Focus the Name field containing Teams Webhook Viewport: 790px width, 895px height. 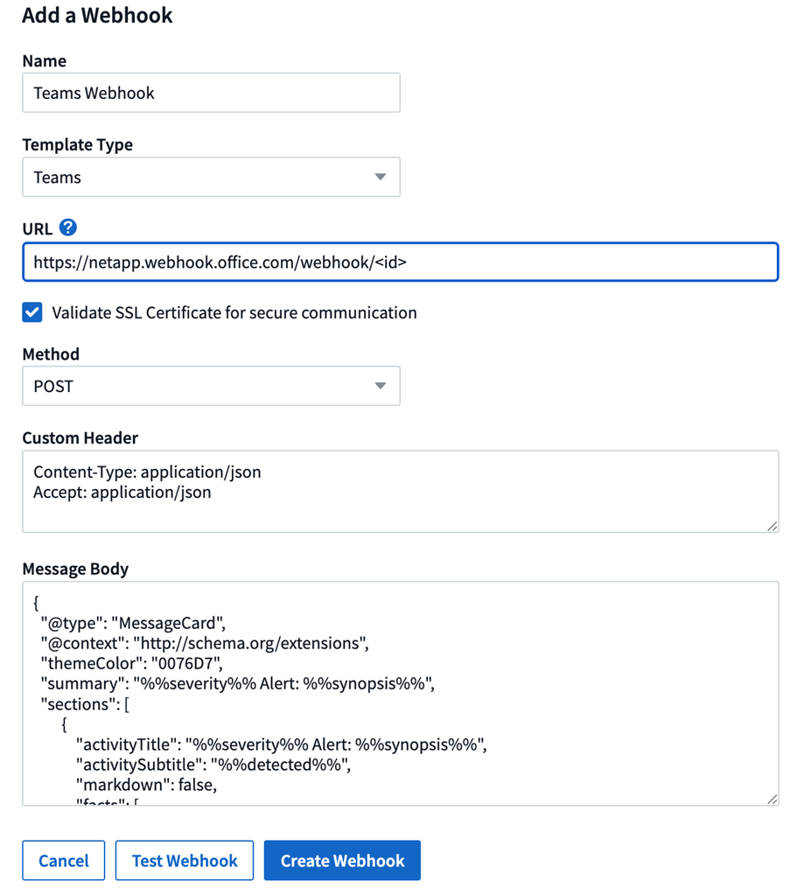(x=211, y=93)
